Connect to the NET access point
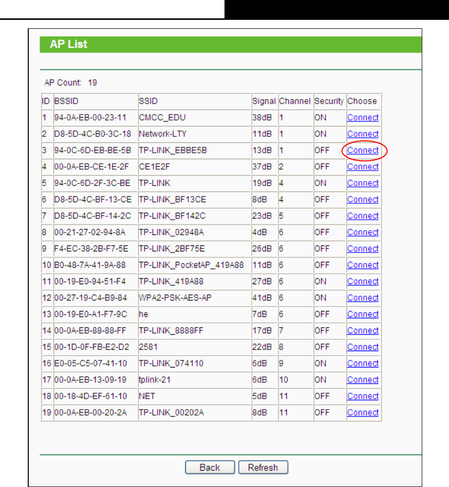The width and height of the screenshot is (449, 487). pos(363,396)
